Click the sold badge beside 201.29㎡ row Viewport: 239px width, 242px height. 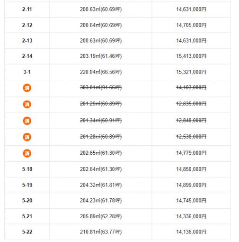(27, 104)
